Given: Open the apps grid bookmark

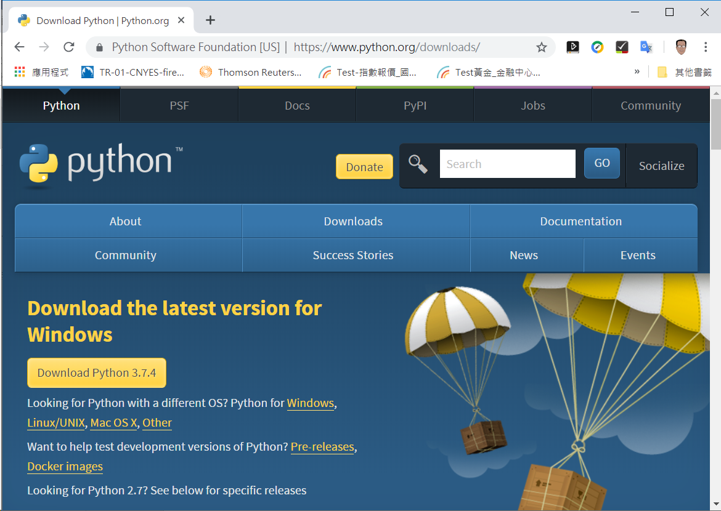Looking at the screenshot, I should tap(41, 72).
